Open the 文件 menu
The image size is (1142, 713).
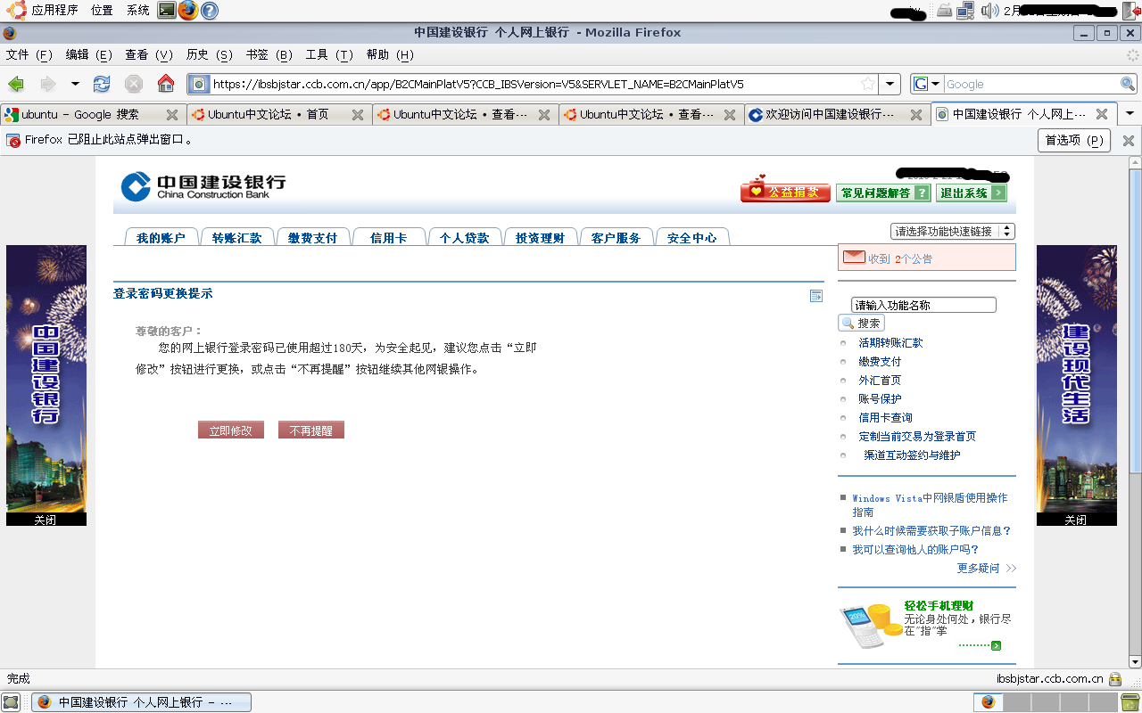point(29,54)
